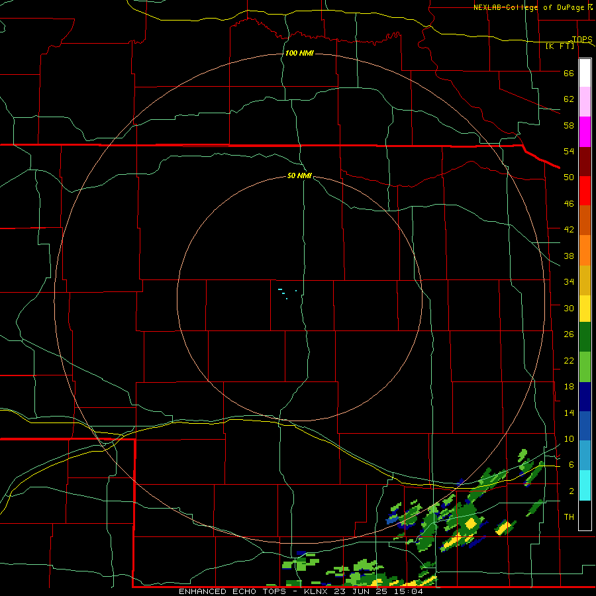The width and height of the screenshot is (596, 596).
Task: Click the 54 value on the scale
Action: [x=569, y=151]
